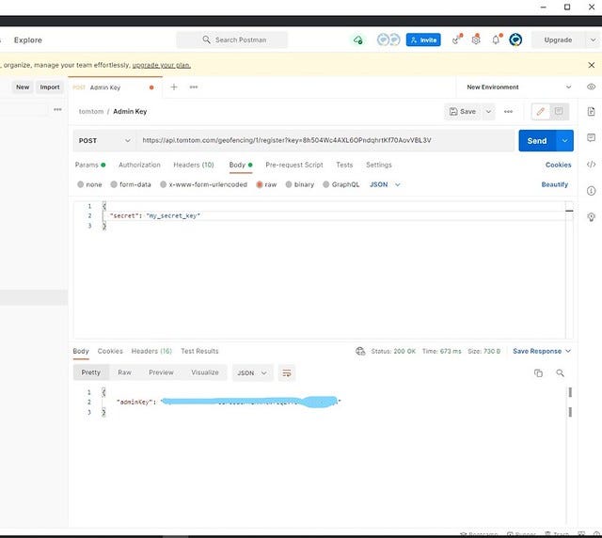The height and width of the screenshot is (538, 602).
Task: Select the raw body type
Action: [x=266, y=184]
